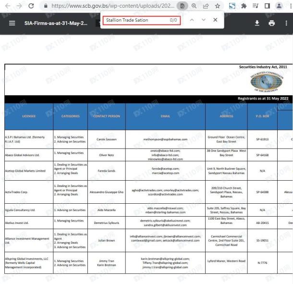Screen dimensions: 293x284
Task: Open zoom magnifier in address bar
Action: [x=194, y=6]
